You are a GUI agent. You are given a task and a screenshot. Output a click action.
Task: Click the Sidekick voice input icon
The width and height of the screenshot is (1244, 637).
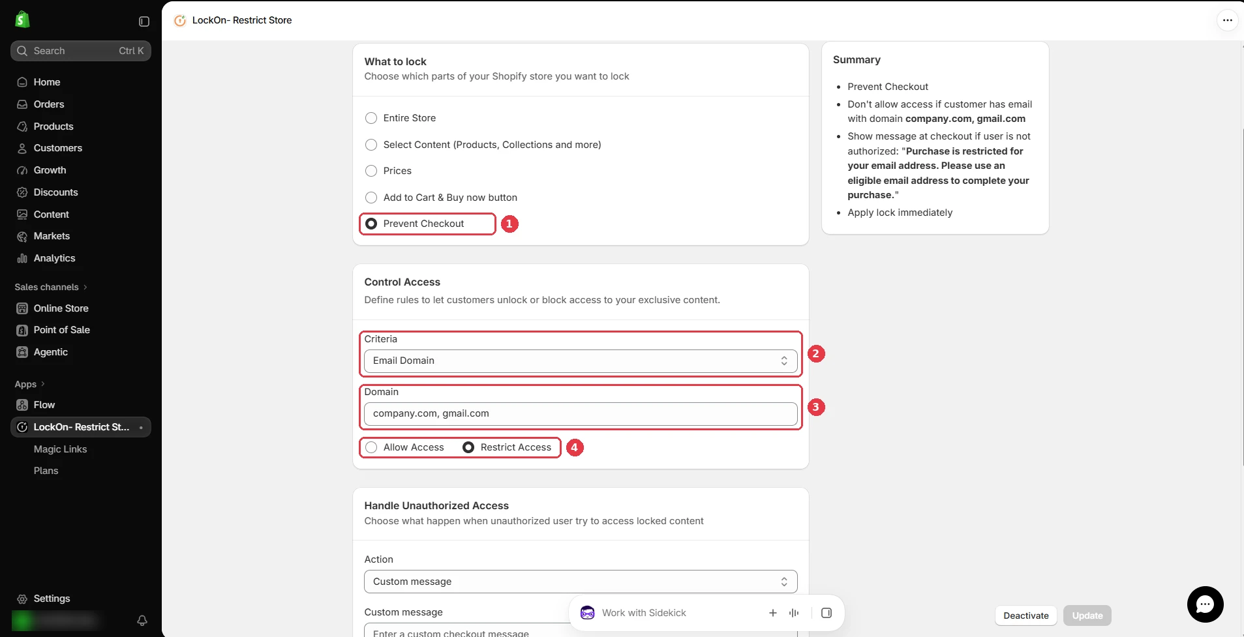pos(794,613)
